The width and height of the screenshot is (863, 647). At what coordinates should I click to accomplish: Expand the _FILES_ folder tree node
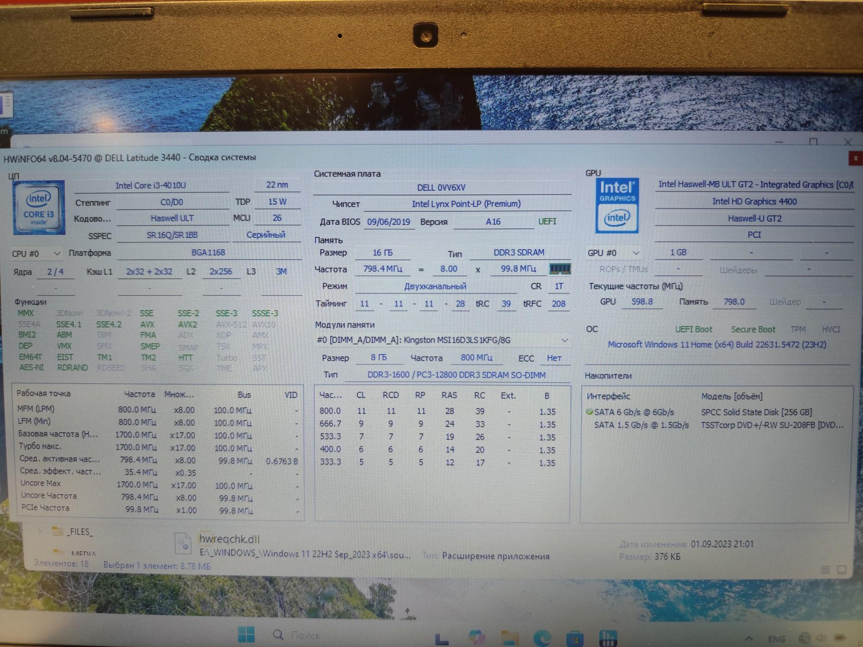coord(40,531)
